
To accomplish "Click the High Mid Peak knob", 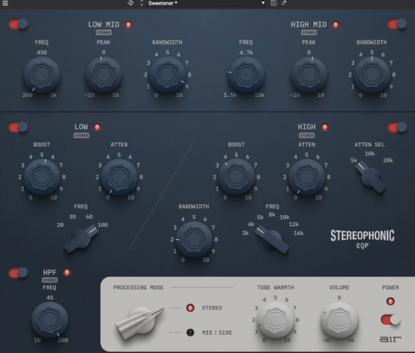I will [308, 74].
